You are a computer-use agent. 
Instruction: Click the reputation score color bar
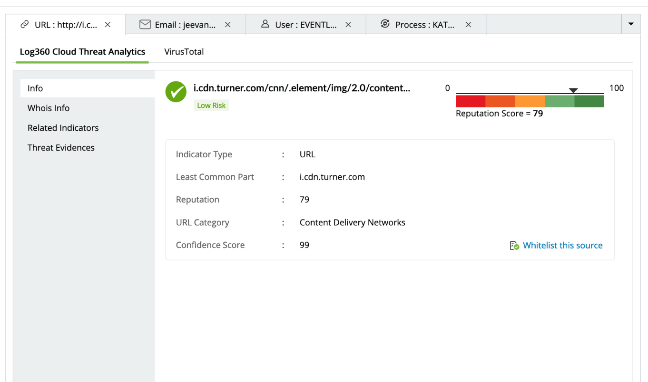pos(530,100)
